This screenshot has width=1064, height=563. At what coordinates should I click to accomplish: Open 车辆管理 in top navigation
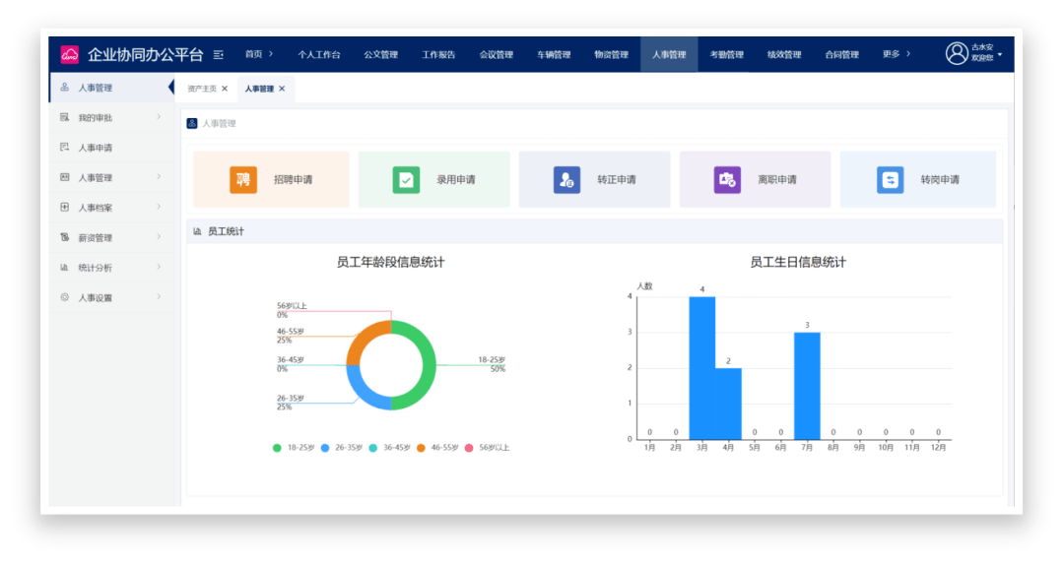tap(554, 55)
